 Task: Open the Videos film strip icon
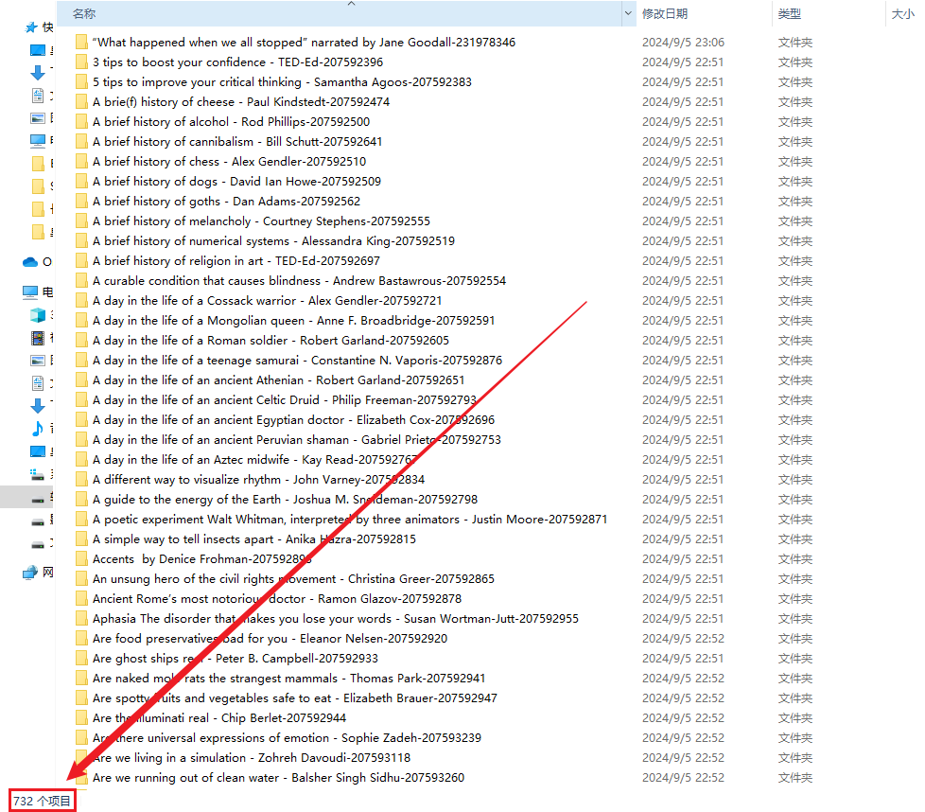(x=38, y=338)
